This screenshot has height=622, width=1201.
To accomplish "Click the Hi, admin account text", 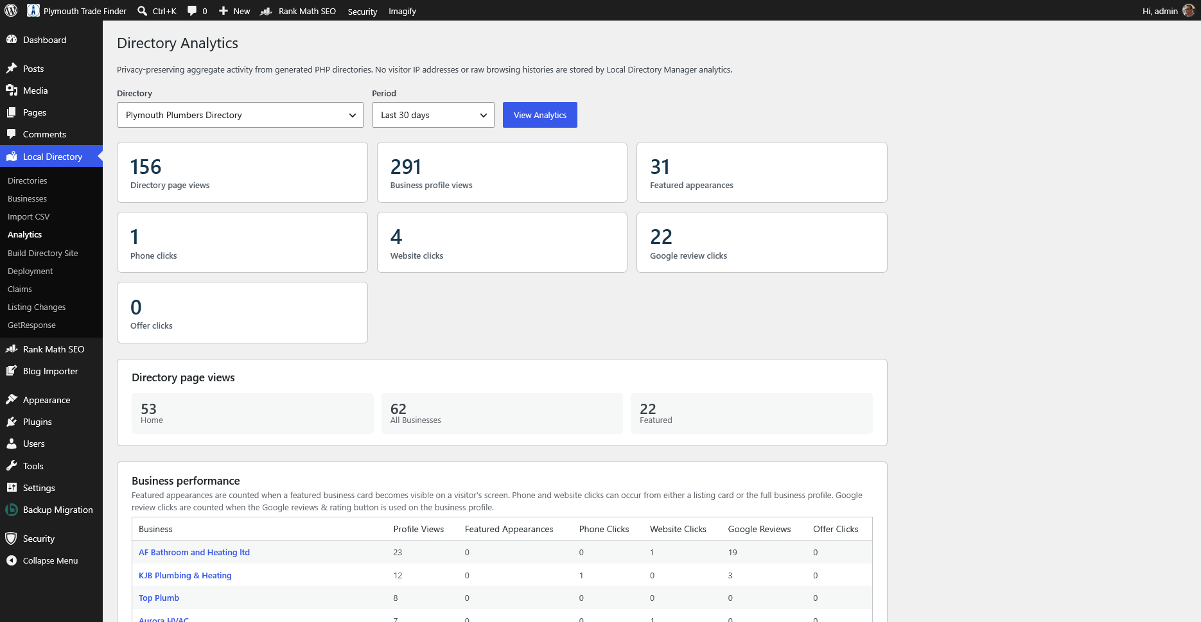I will click(x=1160, y=11).
